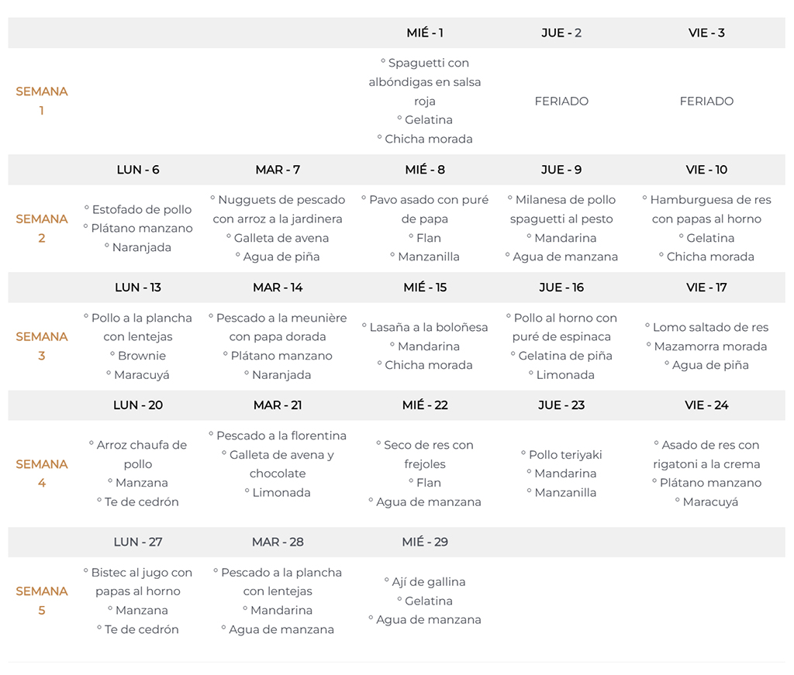This screenshot has height=675, width=794.
Task: Select the Ají de gallina entry
Action: (429, 582)
